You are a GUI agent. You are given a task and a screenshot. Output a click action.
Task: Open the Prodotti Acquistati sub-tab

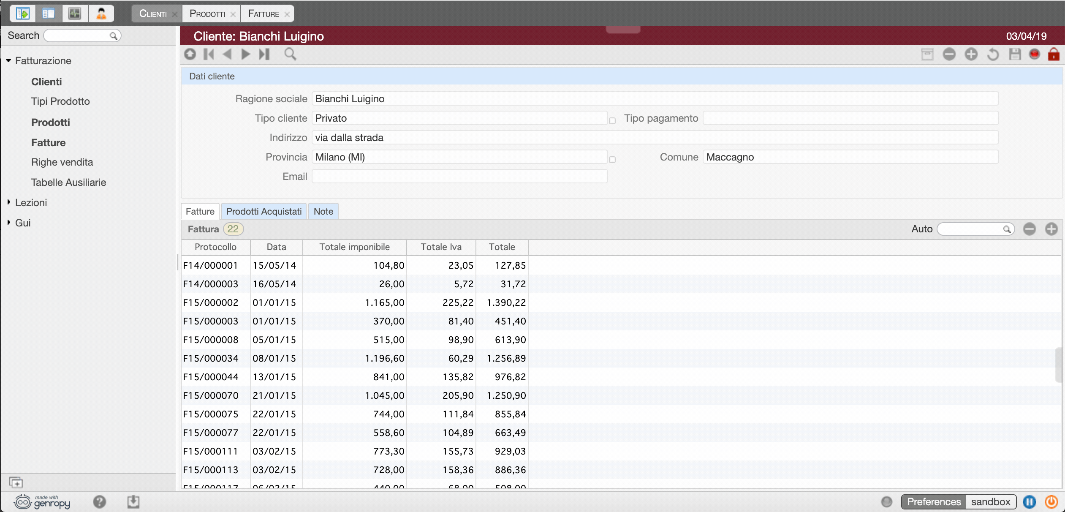[x=264, y=211]
